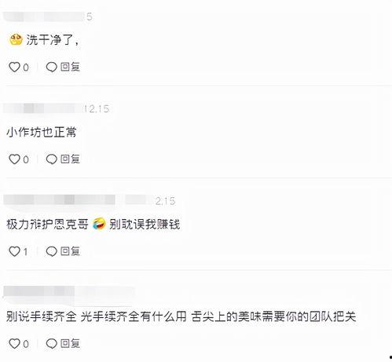This screenshot has height=362, width=392.
Task: Like the "小作坊也正常" comment
Action: point(14,159)
